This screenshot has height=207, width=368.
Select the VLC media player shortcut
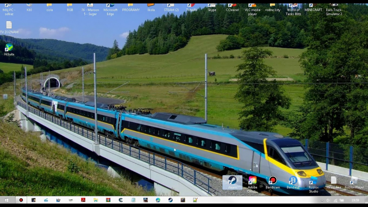pos(252,10)
